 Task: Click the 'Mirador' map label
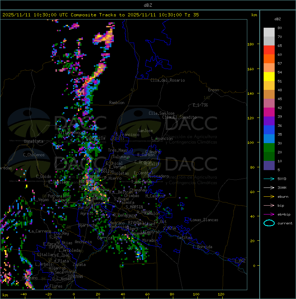coord(150,240)
